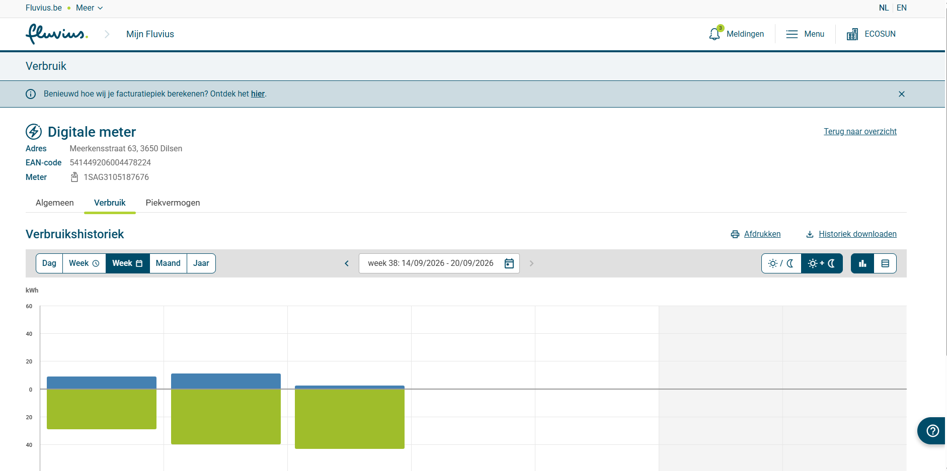Screen dimensions: 947x471
Task: Click the info circle icon in banner
Action: pos(31,94)
